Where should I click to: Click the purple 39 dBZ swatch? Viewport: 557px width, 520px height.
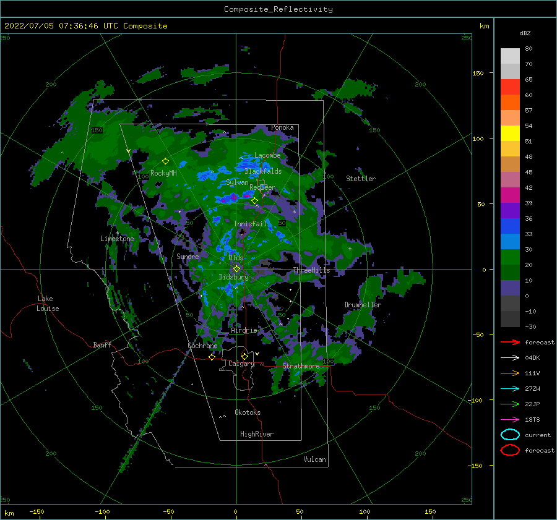[510, 210]
